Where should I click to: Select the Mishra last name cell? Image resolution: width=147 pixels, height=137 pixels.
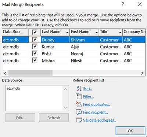[48, 61]
